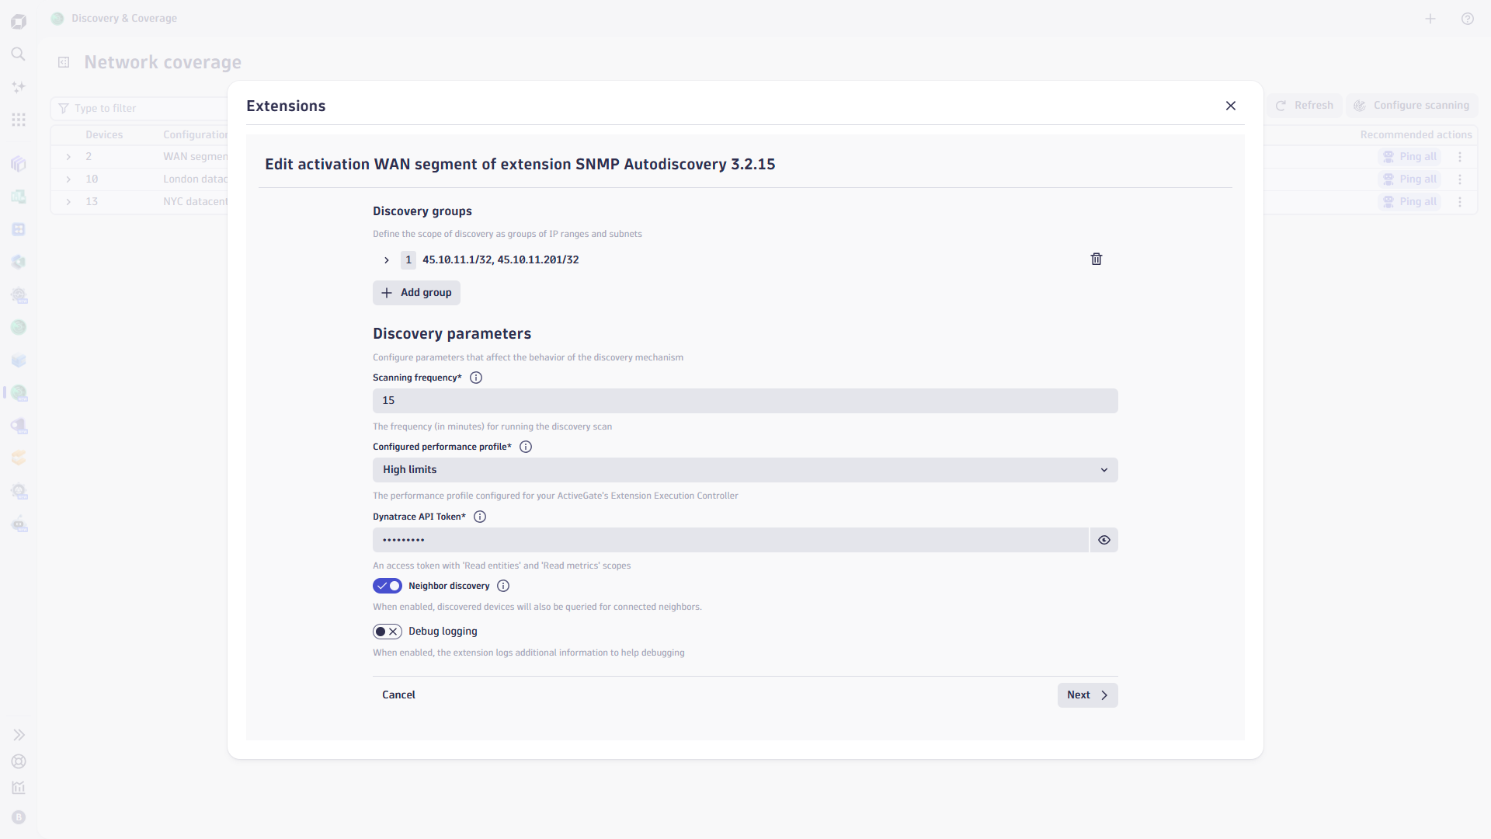Click the Scanning frequency input field

(x=745, y=401)
